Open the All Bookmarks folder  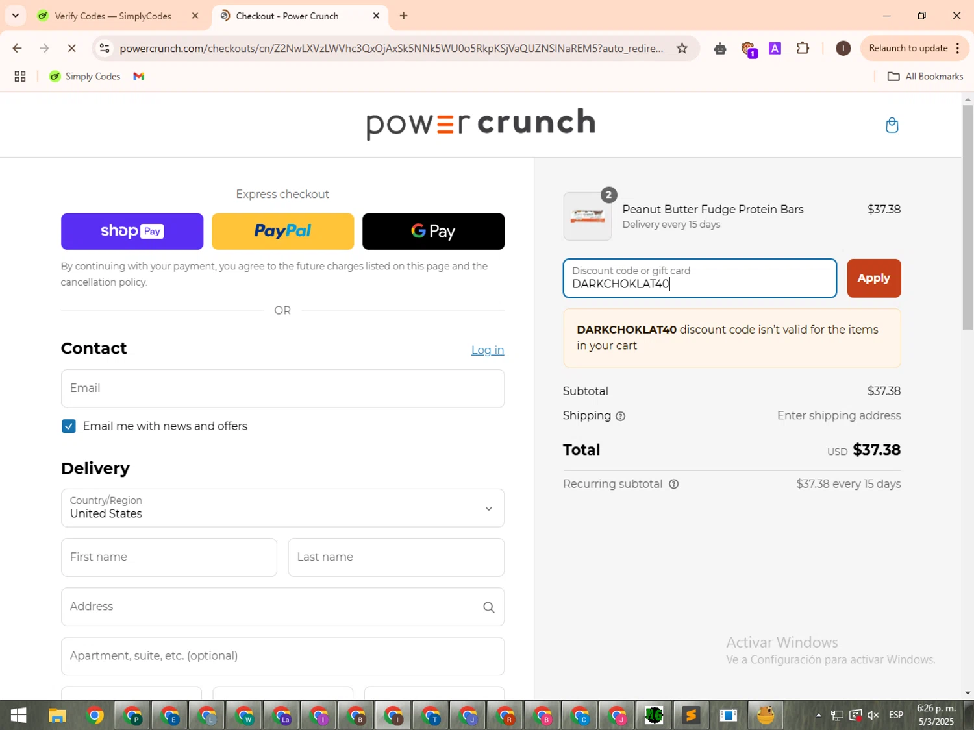[925, 77]
